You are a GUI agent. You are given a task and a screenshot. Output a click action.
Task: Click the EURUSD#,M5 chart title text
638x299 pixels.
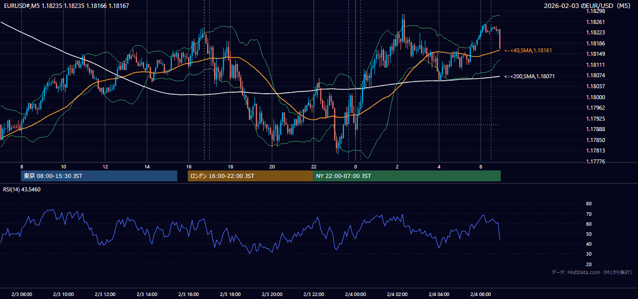[x=66, y=6]
